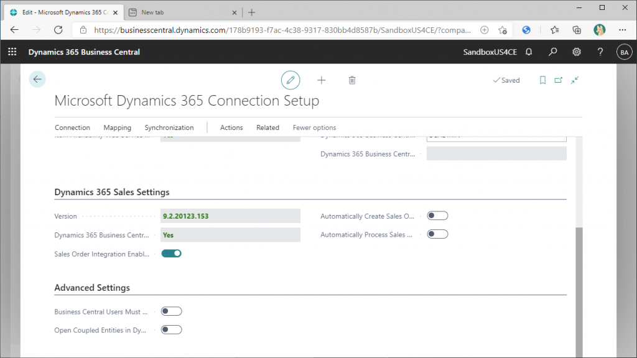637x358 pixels.
Task: Click Fewer options link
Action: [x=314, y=127]
